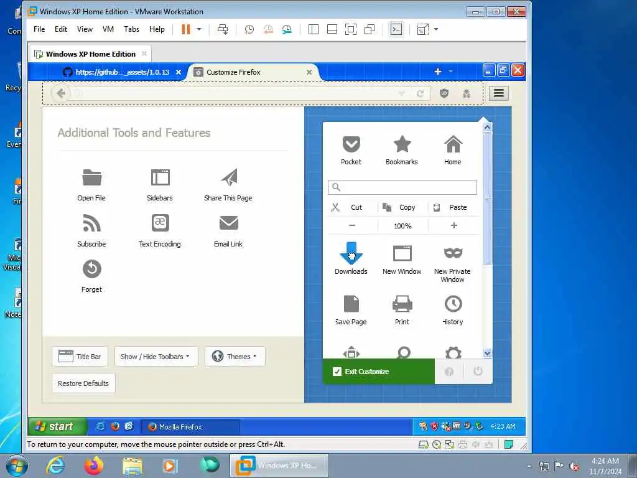Close the Customize Firefox tab

(309, 72)
